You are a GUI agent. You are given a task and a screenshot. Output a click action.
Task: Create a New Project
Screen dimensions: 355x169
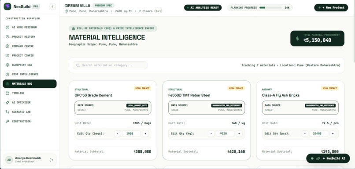coord(331,7)
